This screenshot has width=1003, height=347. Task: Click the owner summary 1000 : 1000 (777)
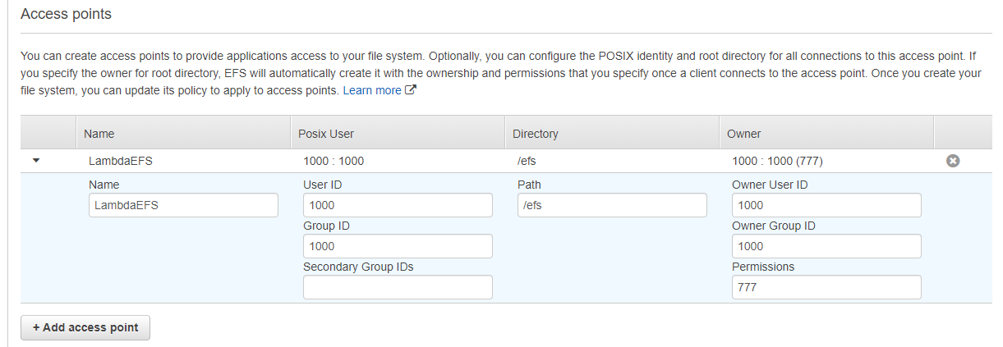[x=777, y=161]
